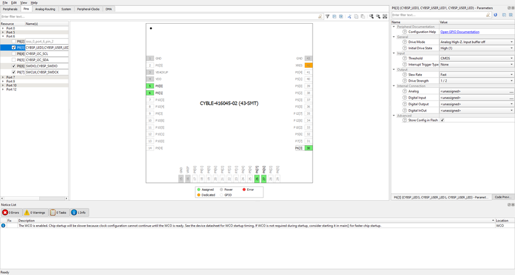Open help icon beside Threshold
The height and width of the screenshot is (275, 515).
405,58
